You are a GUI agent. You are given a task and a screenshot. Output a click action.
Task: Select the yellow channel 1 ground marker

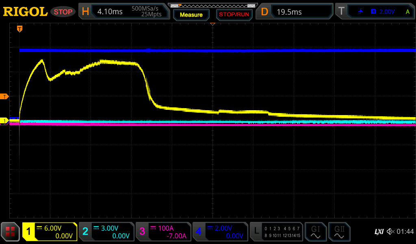pos(5,121)
